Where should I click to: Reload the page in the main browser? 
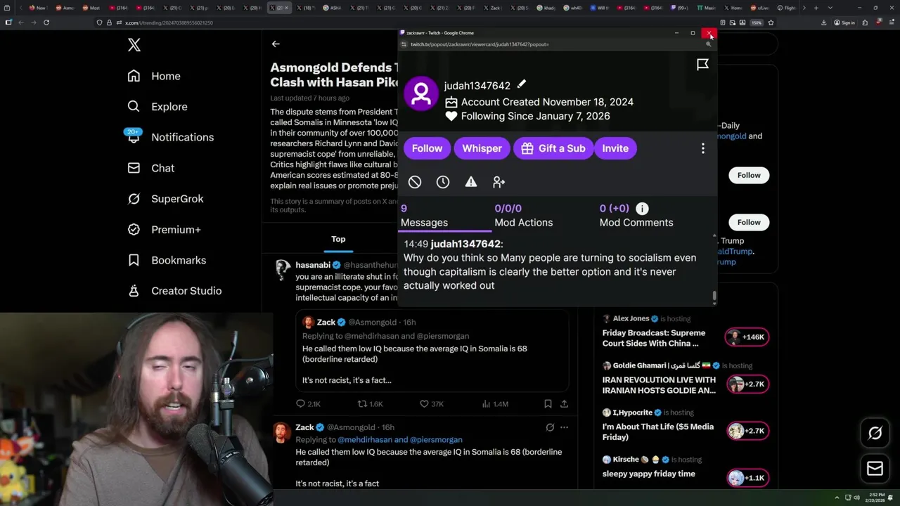tap(46, 22)
